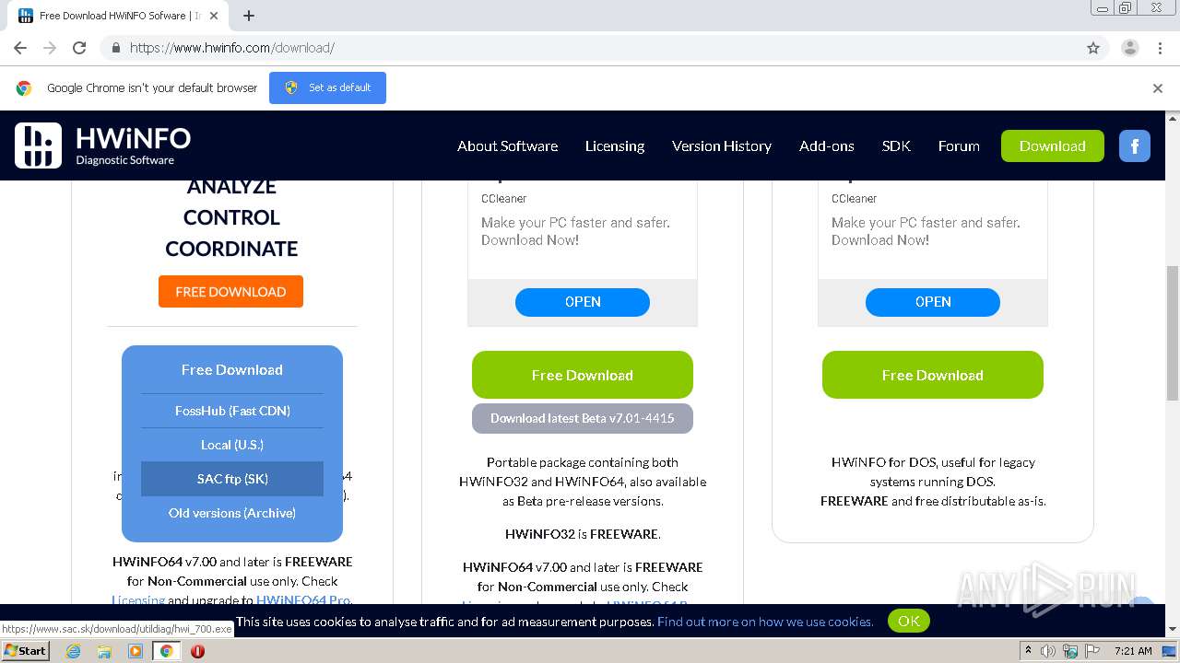The height and width of the screenshot is (663, 1180).
Task: Open cookie policy 'Find out more' link
Action: click(765, 622)
